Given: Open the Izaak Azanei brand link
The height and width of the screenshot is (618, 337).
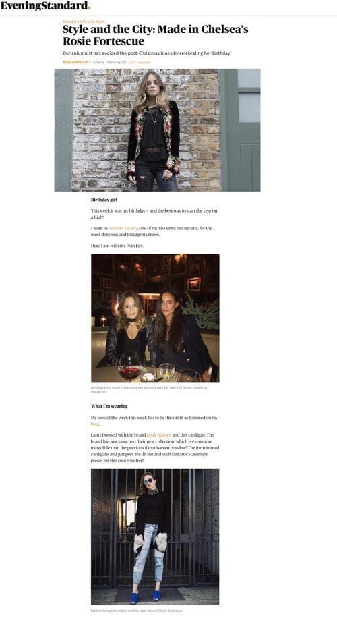Looking at the screenshot, I should pyautogui.click(x=158, y=434).
